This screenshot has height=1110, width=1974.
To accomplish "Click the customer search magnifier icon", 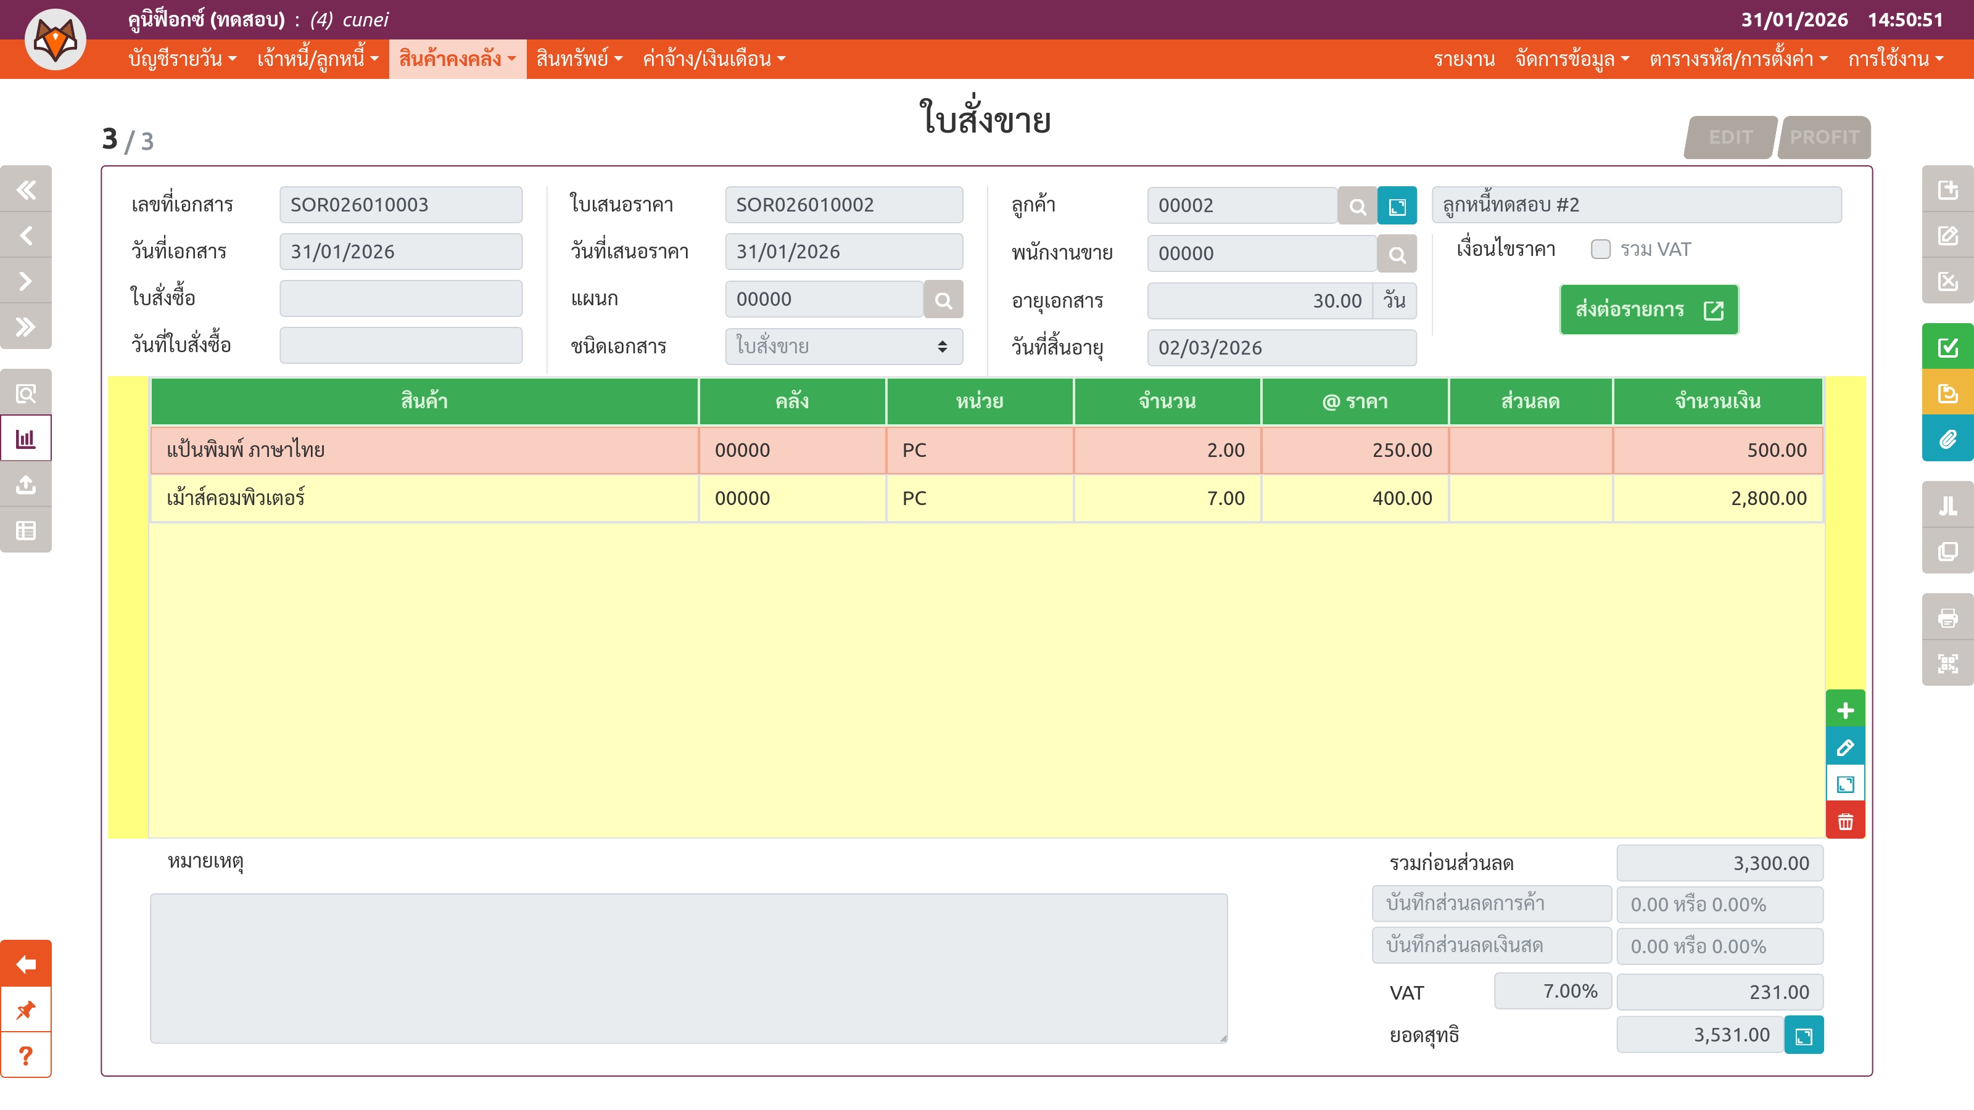I will [x=1357, y=206].
